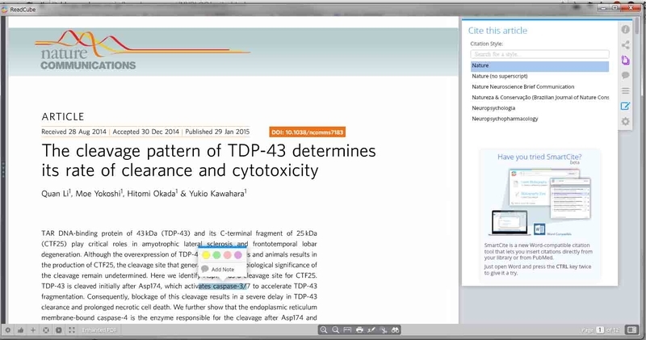This screenshot has height=340, width=646.
Task: Click the share icon in sidebar
Action: 625,45
